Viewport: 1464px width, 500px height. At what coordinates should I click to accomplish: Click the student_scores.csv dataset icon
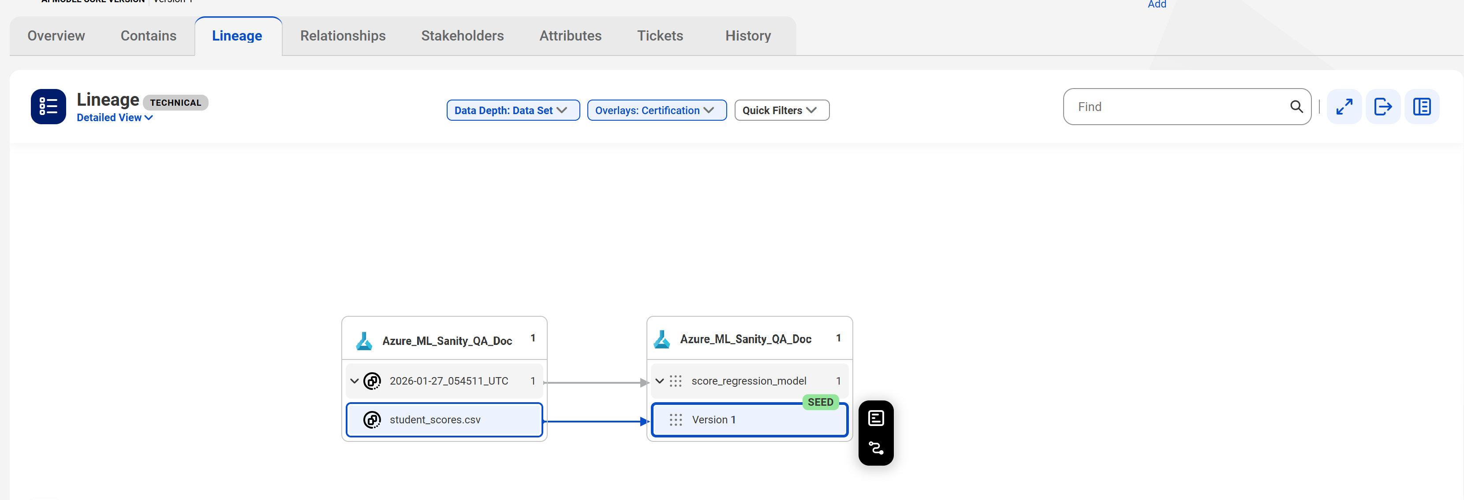(x=372, y=420)
